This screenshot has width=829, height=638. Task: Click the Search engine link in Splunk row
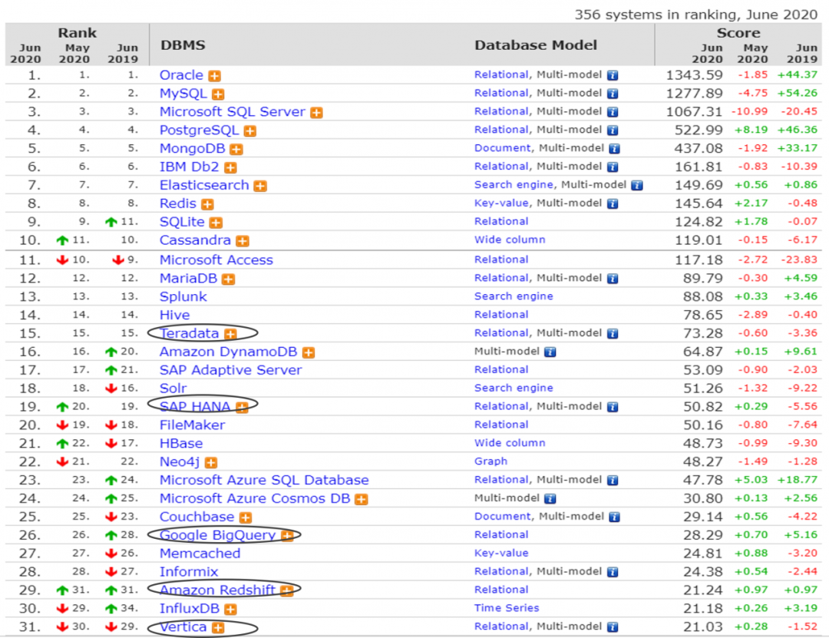click(514, 297)
